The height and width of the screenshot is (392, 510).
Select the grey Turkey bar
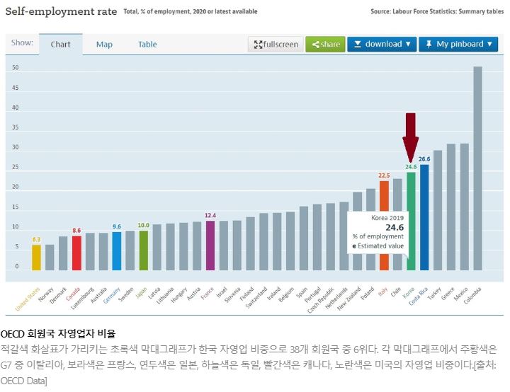coord(438,210)
